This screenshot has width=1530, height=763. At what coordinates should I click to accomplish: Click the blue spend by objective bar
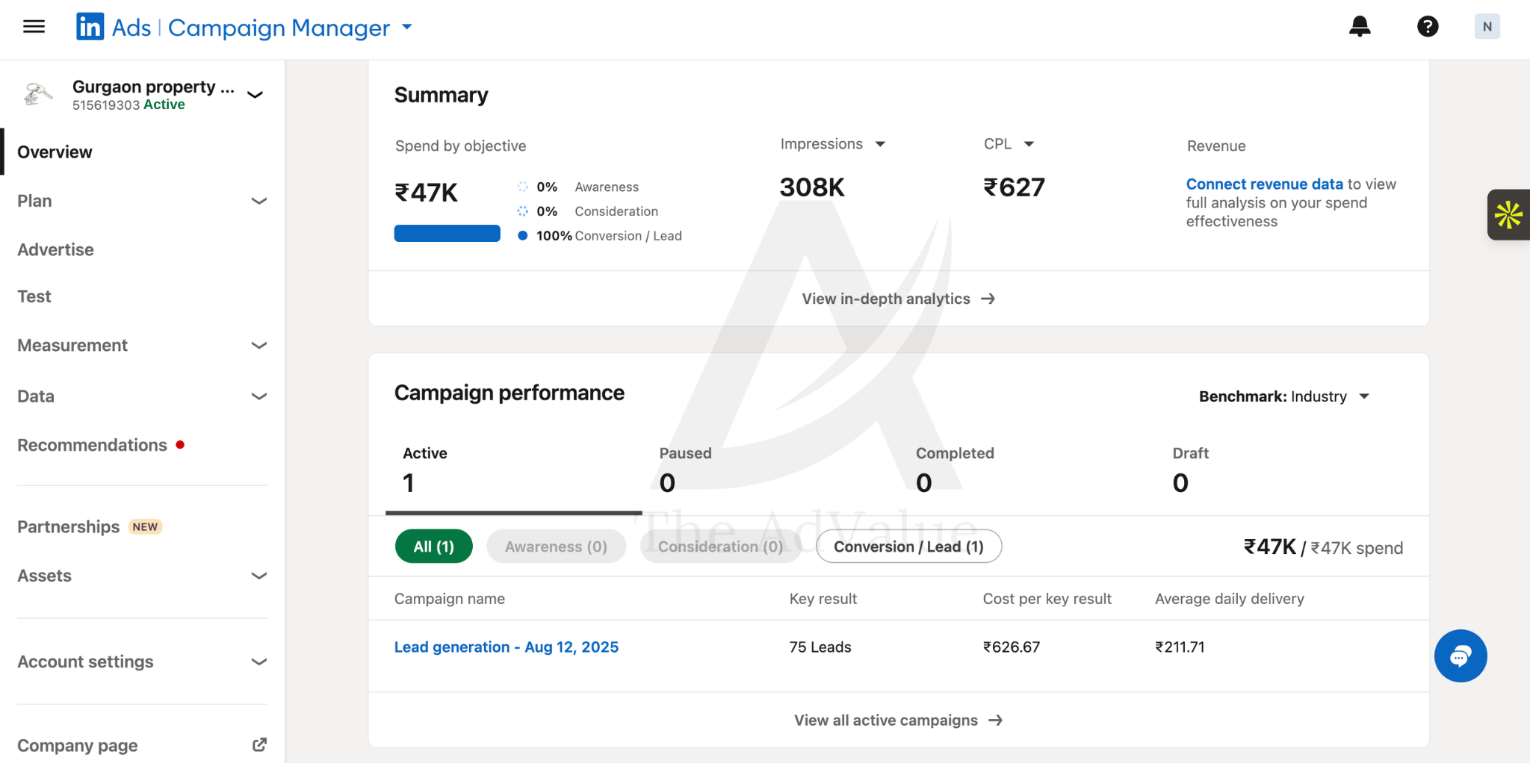pyautogui.click(x=447, y=234)
